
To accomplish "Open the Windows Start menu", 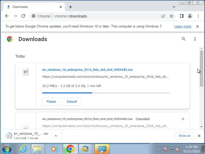I will click(7, 149).
